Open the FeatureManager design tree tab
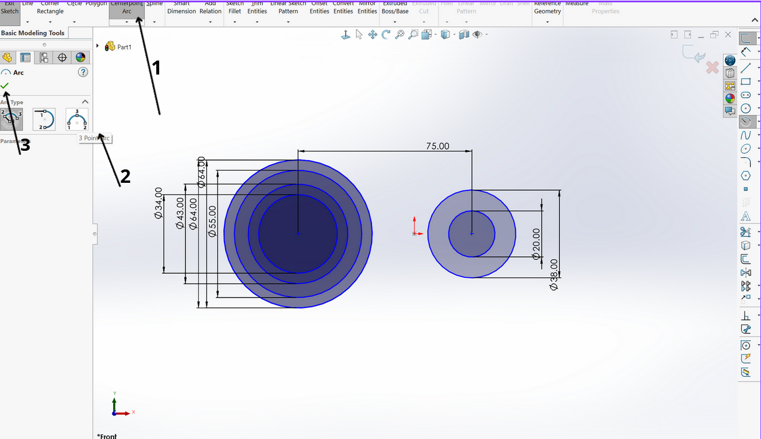The width and height of the screenshot is (761, 439). click(x=7, y=57)
